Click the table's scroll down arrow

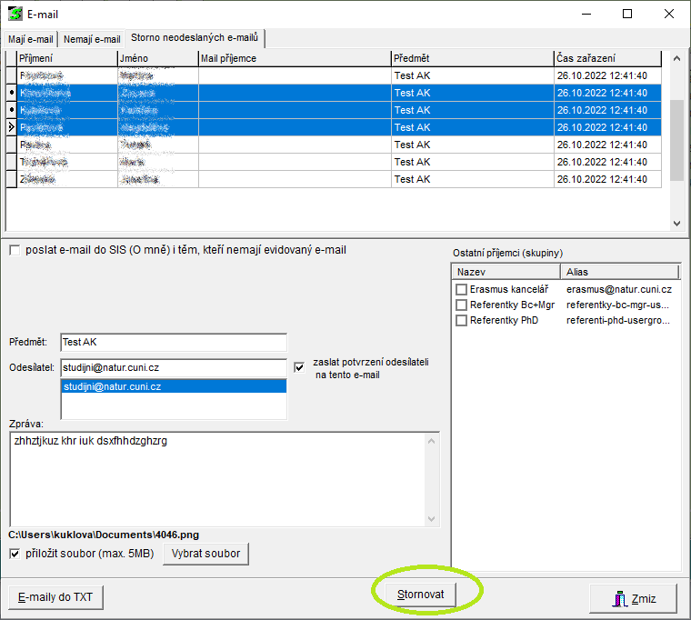[676, 223]
